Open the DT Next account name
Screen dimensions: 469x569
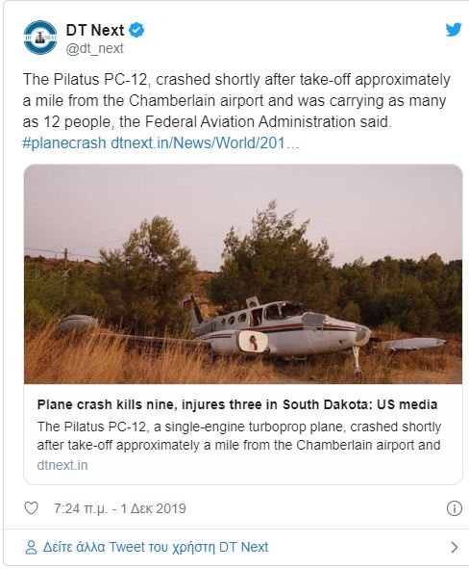(95, 30)
